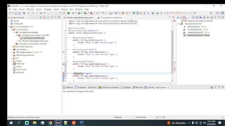Screen dimensions: 225x126
Task: Open the Window menu
Action: (x=79, y=9)
